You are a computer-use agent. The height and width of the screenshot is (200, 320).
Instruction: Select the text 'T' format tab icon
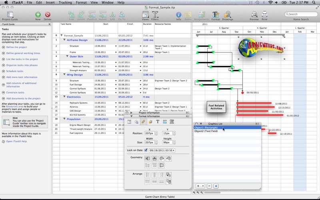[158, 122]
